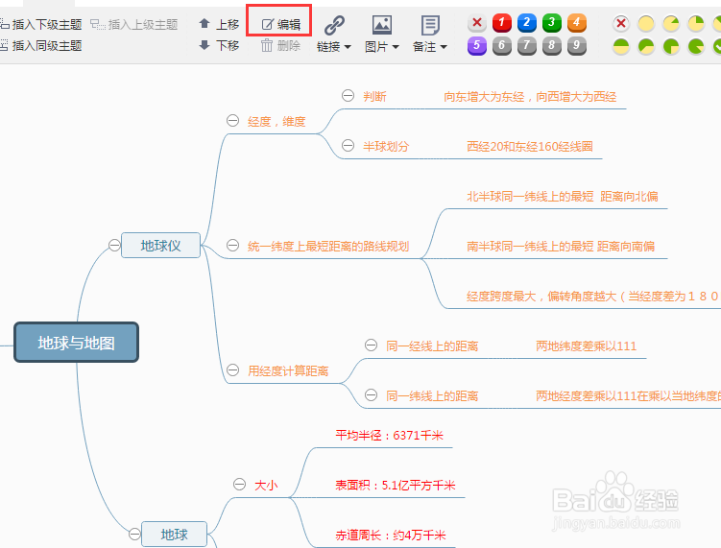
Task: Collapse the 大小 node
Action: coord(240,484)
